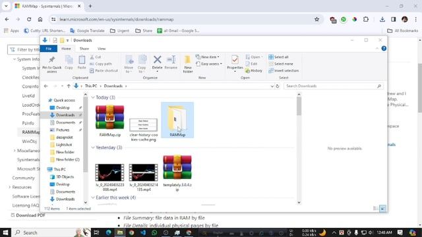Open a new Chrome tab
The width and height of the screenshot is (422, 237).
[90, 6]
